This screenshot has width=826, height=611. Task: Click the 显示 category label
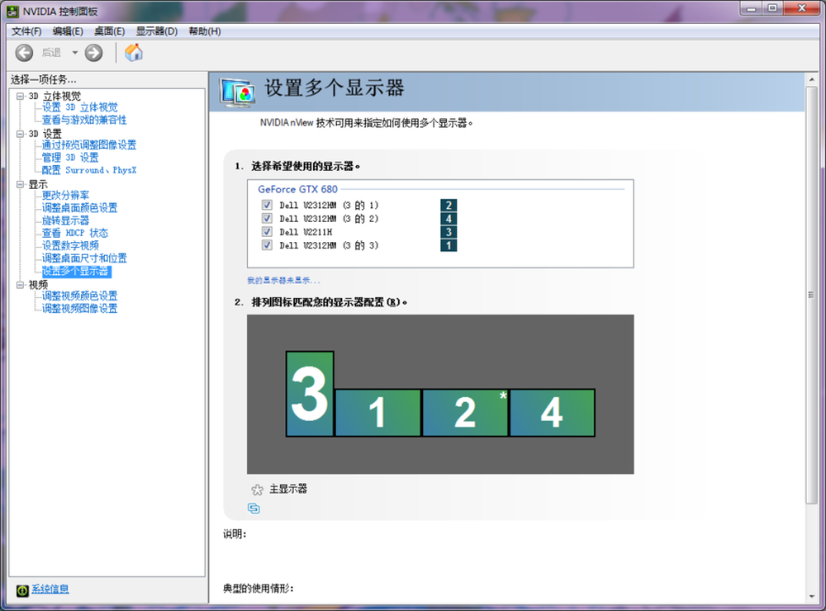pyautogui.click(x=38, y=184)
